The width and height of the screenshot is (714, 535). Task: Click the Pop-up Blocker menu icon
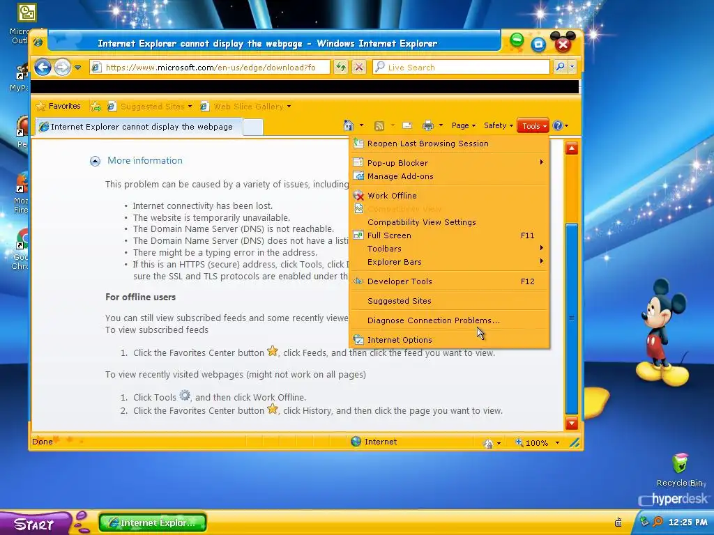click(x=358, y=162)
